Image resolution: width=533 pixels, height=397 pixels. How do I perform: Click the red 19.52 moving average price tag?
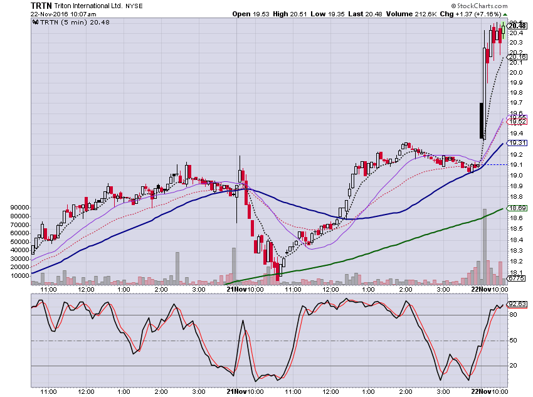tap(517, 122)
